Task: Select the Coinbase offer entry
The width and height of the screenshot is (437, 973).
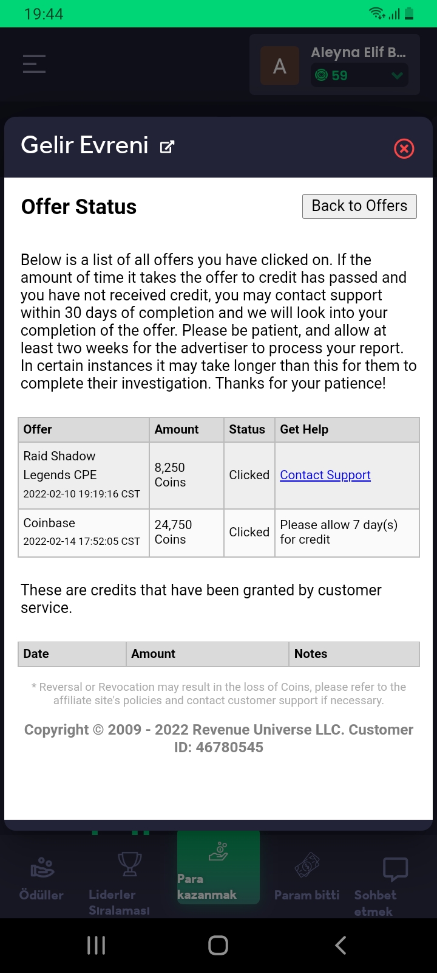Action: click(218, 532)
